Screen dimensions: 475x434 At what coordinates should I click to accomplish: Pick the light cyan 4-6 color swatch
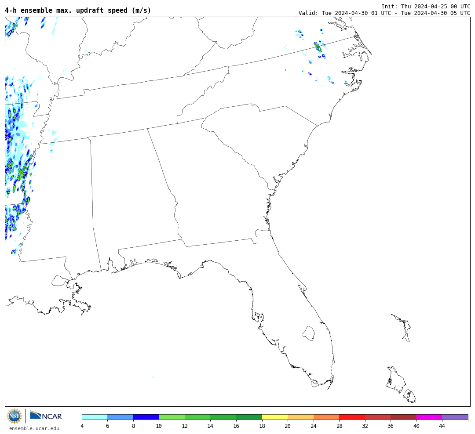pyautogui.click(x=95, y=417)
